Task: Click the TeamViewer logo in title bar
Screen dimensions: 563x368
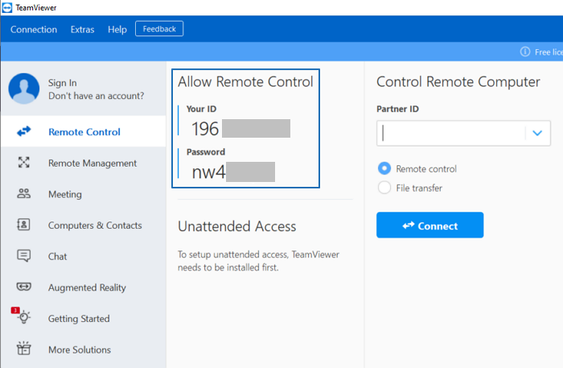Action: (x=6, y=7)
